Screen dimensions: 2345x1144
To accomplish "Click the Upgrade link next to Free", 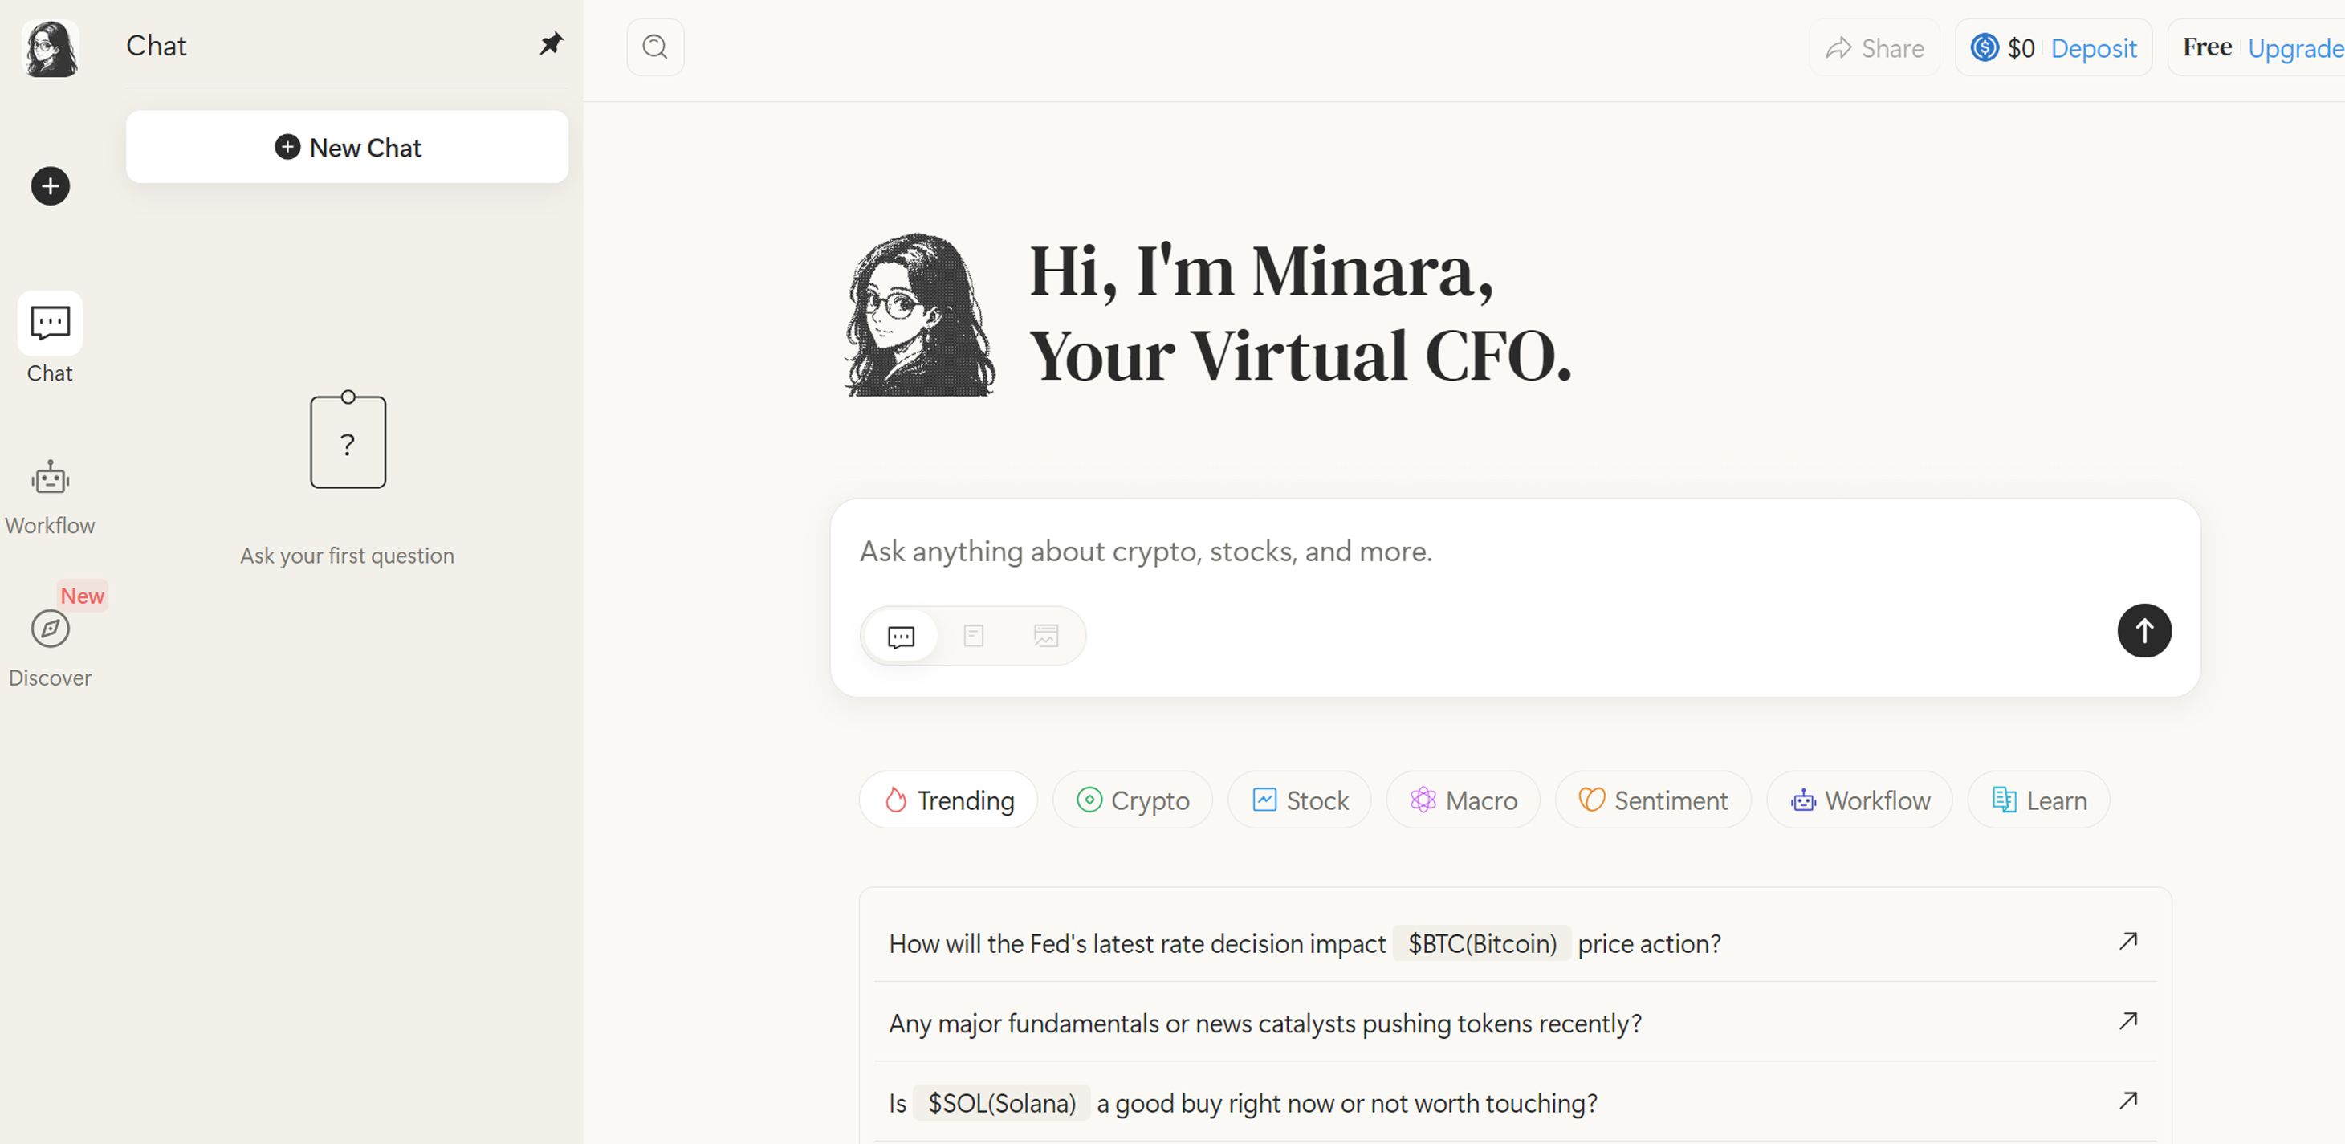I will (2294, 48).
